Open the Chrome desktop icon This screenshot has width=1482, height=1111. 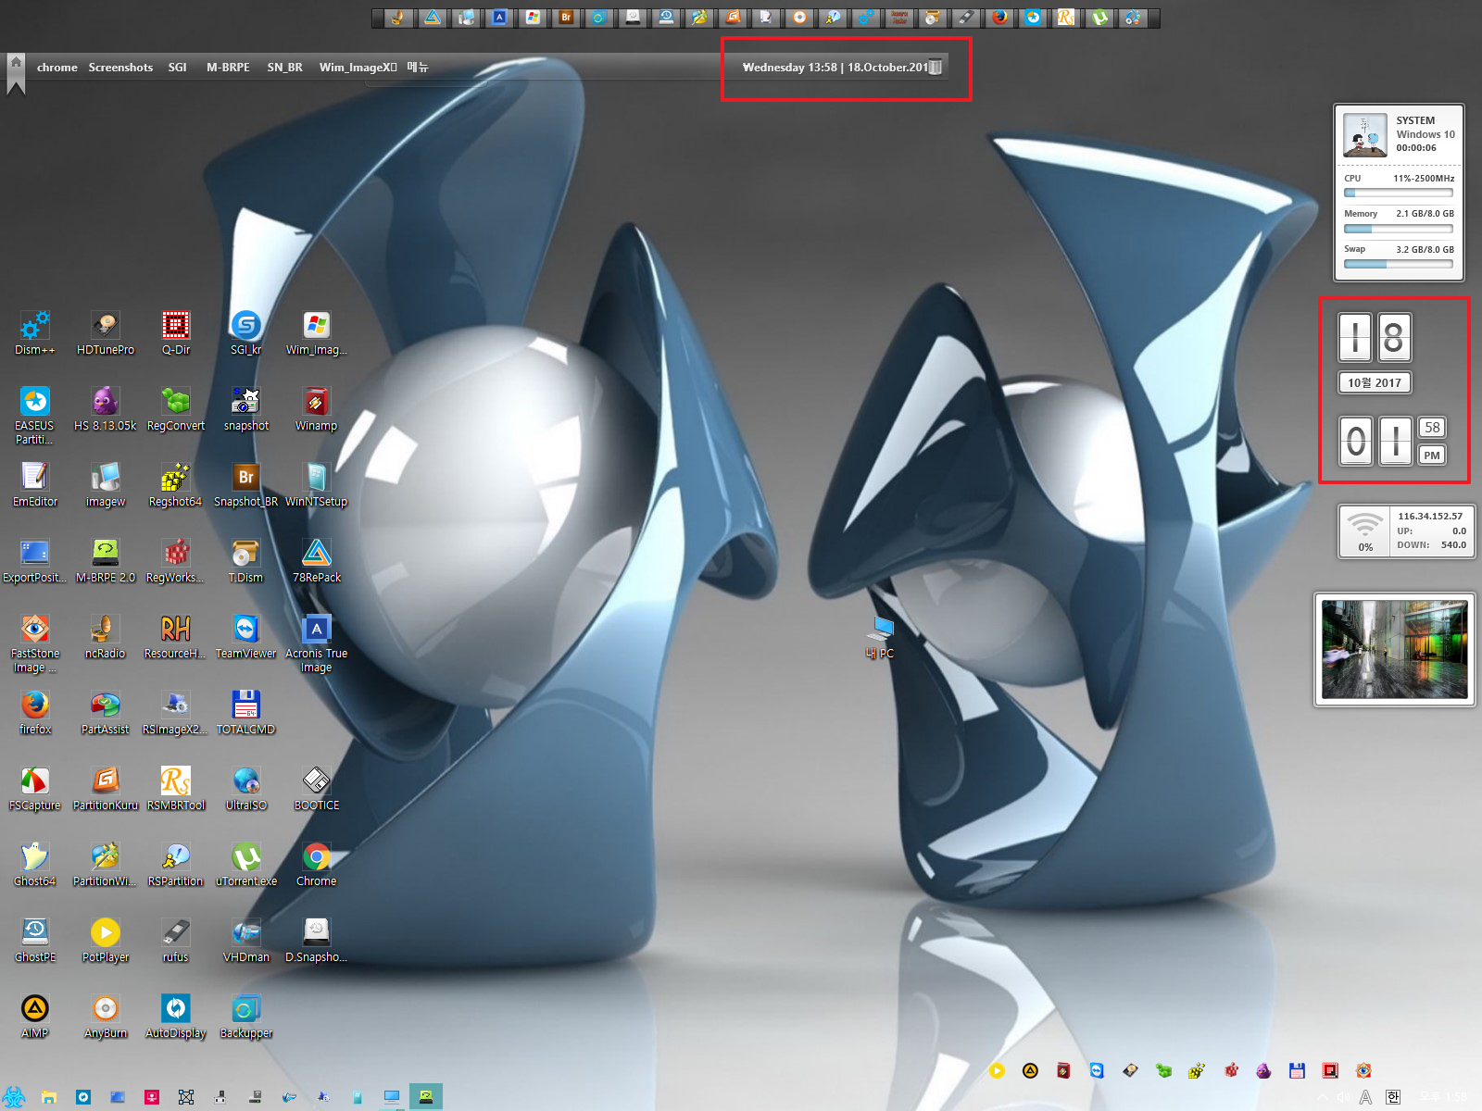point(317,865)
